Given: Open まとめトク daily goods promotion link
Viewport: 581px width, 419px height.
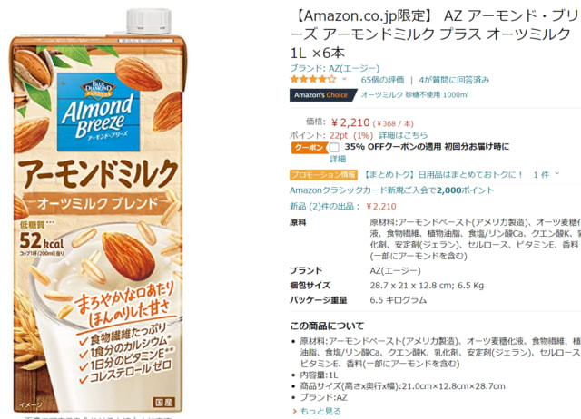Looking at the screenshot, I should pyautogui.click(x=442, y=175).
